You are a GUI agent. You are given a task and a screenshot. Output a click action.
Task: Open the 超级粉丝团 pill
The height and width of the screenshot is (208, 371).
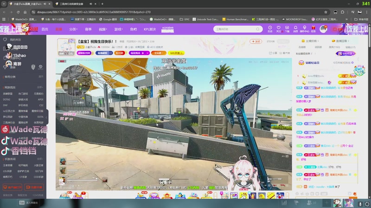(x=85, y=53)
